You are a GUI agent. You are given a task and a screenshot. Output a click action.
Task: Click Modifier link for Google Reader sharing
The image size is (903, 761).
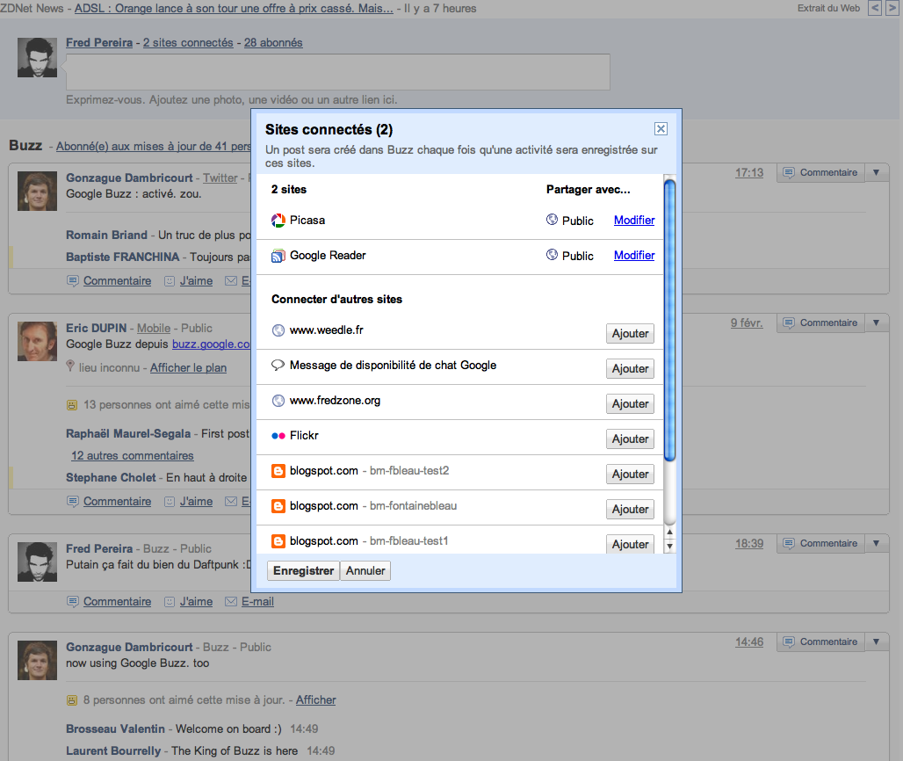point(634,255)
